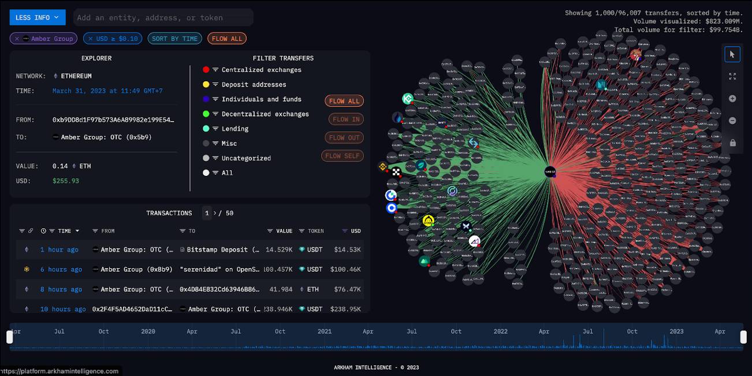The image size is (752, 376).
Task: Click the green mountain logo node
Action: coord(424,261)
